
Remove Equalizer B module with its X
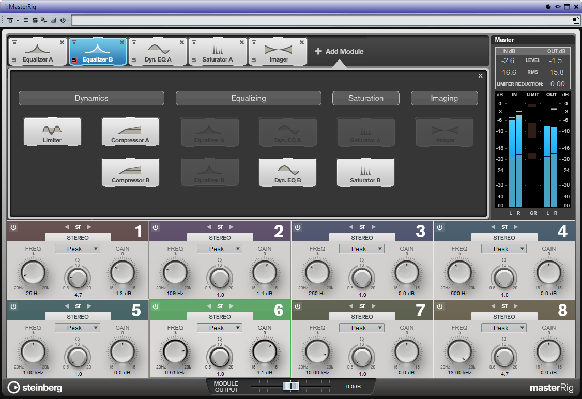pyautogui.click(x=122, y=43)
